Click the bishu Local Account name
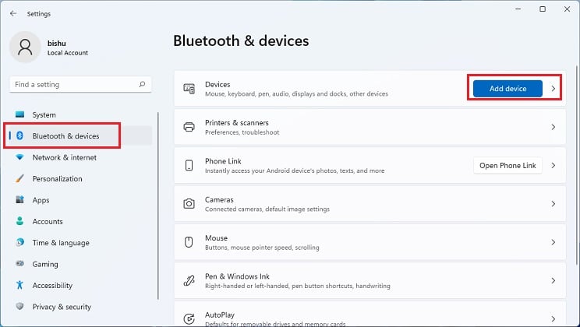The width and height of the screenshot is (580, 327). point(67,47)
